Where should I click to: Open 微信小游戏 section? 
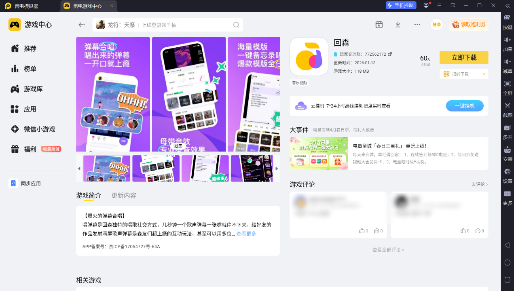click(32, 129)
